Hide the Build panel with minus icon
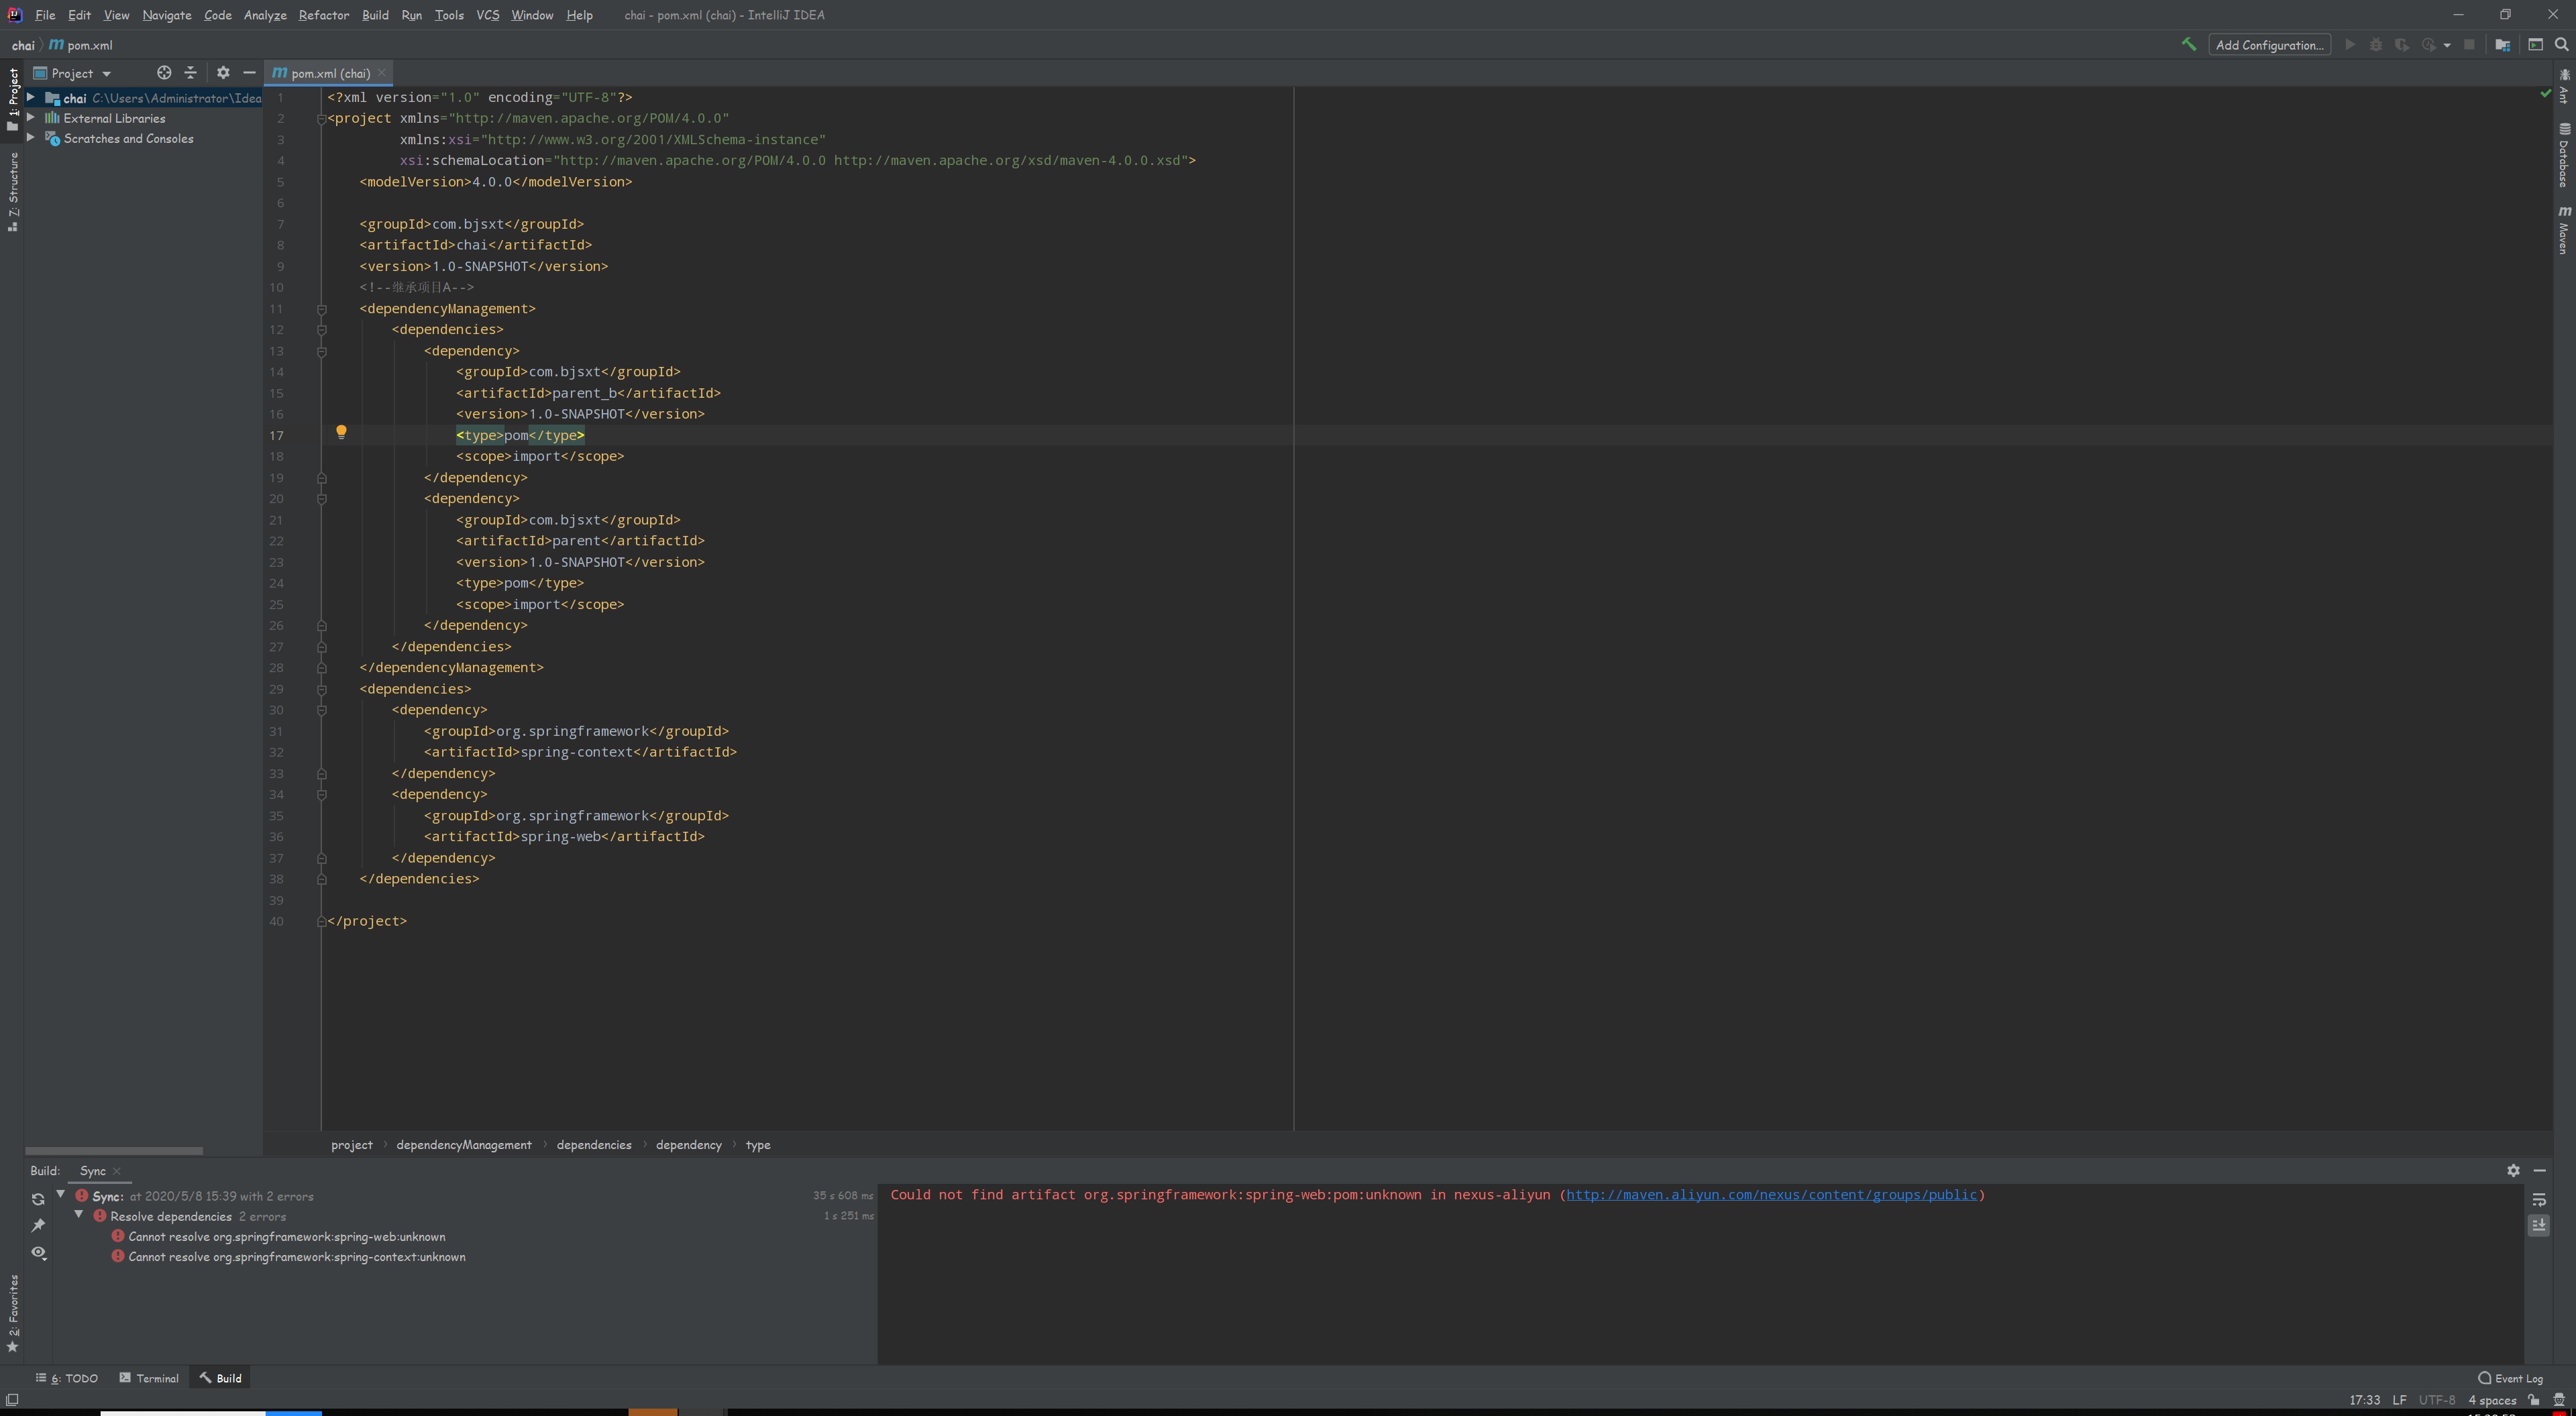The image size is (2576, 1416). point(2539,1170)
